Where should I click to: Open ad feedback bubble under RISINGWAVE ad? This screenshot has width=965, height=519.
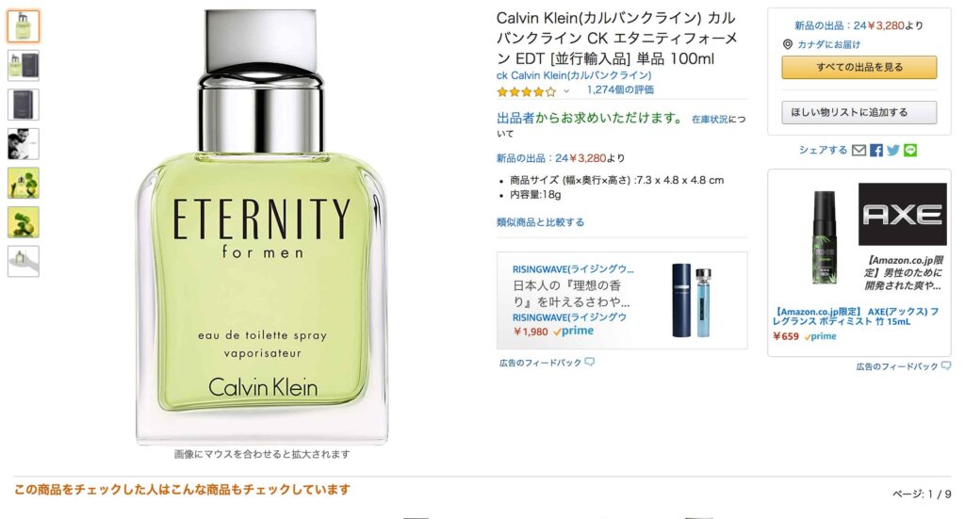point(590,363)
